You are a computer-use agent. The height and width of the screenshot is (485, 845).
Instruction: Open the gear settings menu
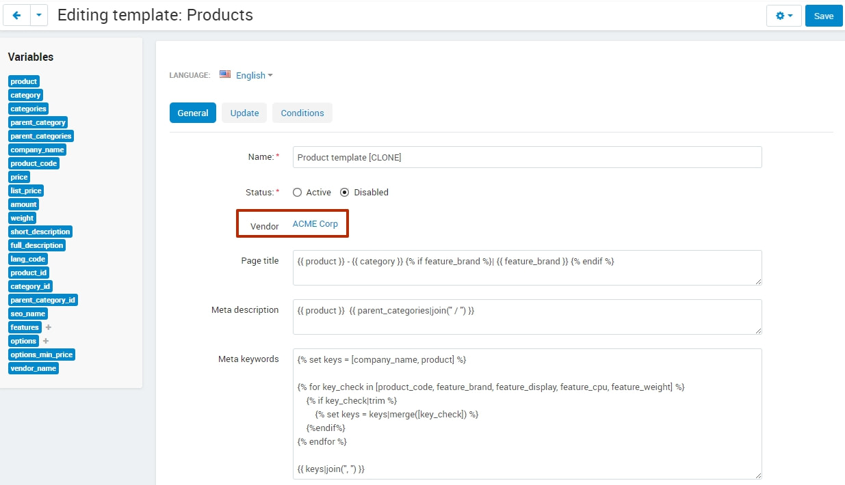pos(784,16)
